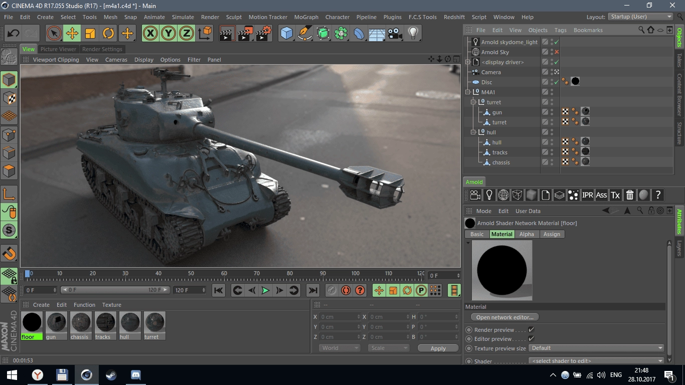Select the Rotate tool
The image size is (685, 385).
click(108, 34)
